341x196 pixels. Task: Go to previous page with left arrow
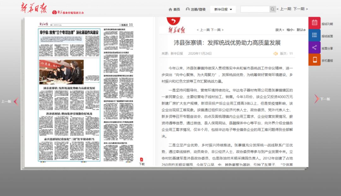pyautogui.click(x=16, y=101)
